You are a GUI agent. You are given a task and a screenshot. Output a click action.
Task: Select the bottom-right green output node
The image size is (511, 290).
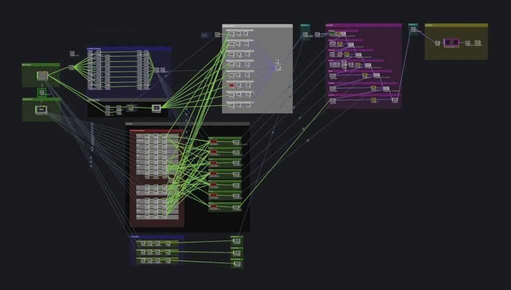237,263
